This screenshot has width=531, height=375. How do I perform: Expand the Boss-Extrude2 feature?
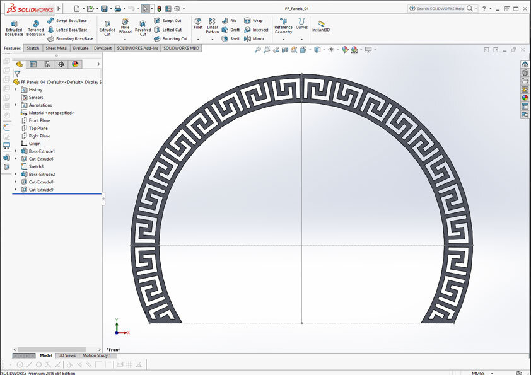(16, 174)
